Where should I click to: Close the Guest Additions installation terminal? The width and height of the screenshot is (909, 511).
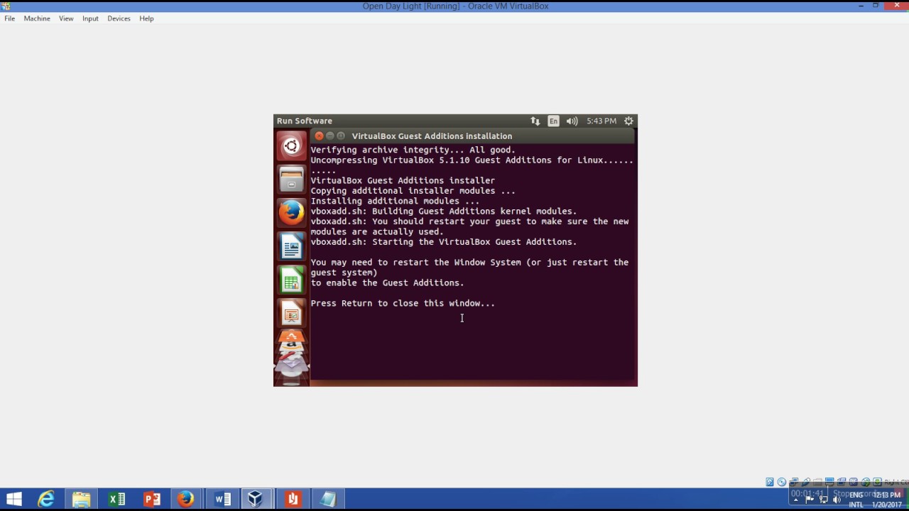point(319,136)
